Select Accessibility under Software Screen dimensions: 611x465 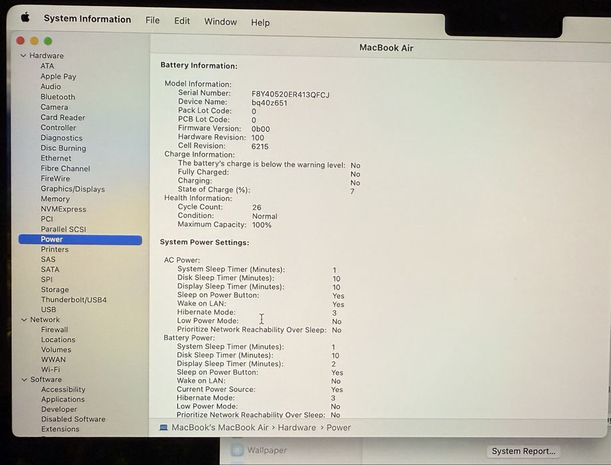click(63, 389)
